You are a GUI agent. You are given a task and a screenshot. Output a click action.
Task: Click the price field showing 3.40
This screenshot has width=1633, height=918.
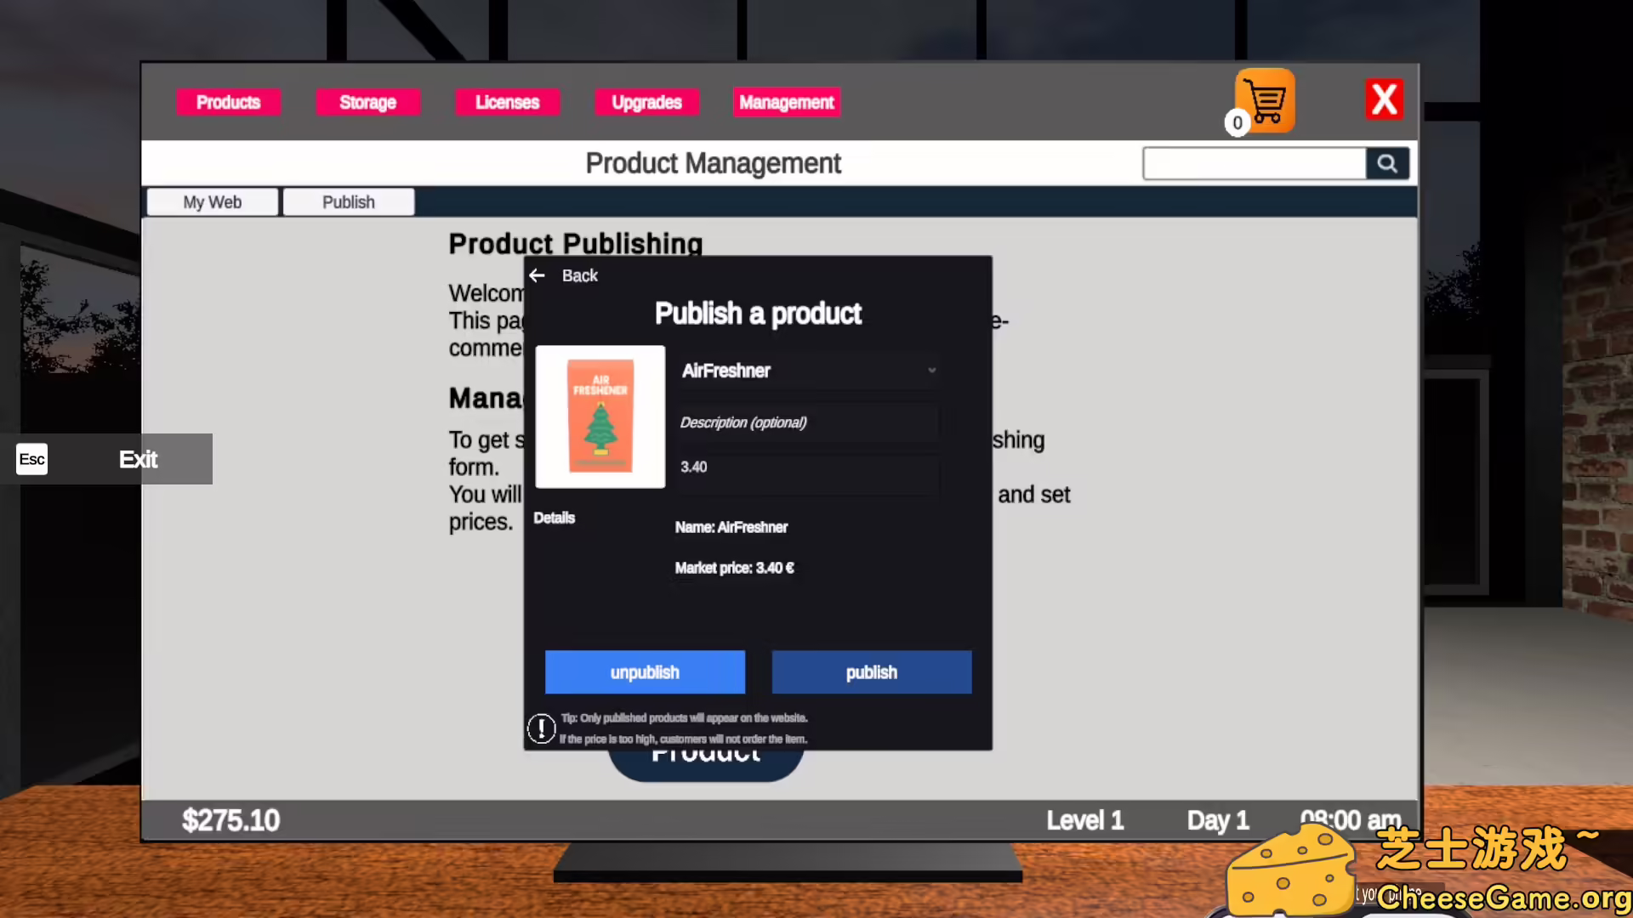(x=808, y=467)
